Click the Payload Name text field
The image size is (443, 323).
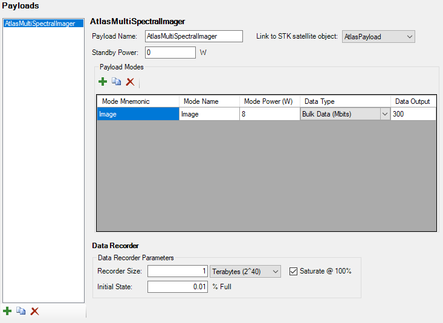[193, 37]
